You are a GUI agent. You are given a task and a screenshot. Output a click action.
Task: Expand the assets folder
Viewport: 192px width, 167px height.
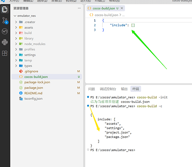(16, 28)
